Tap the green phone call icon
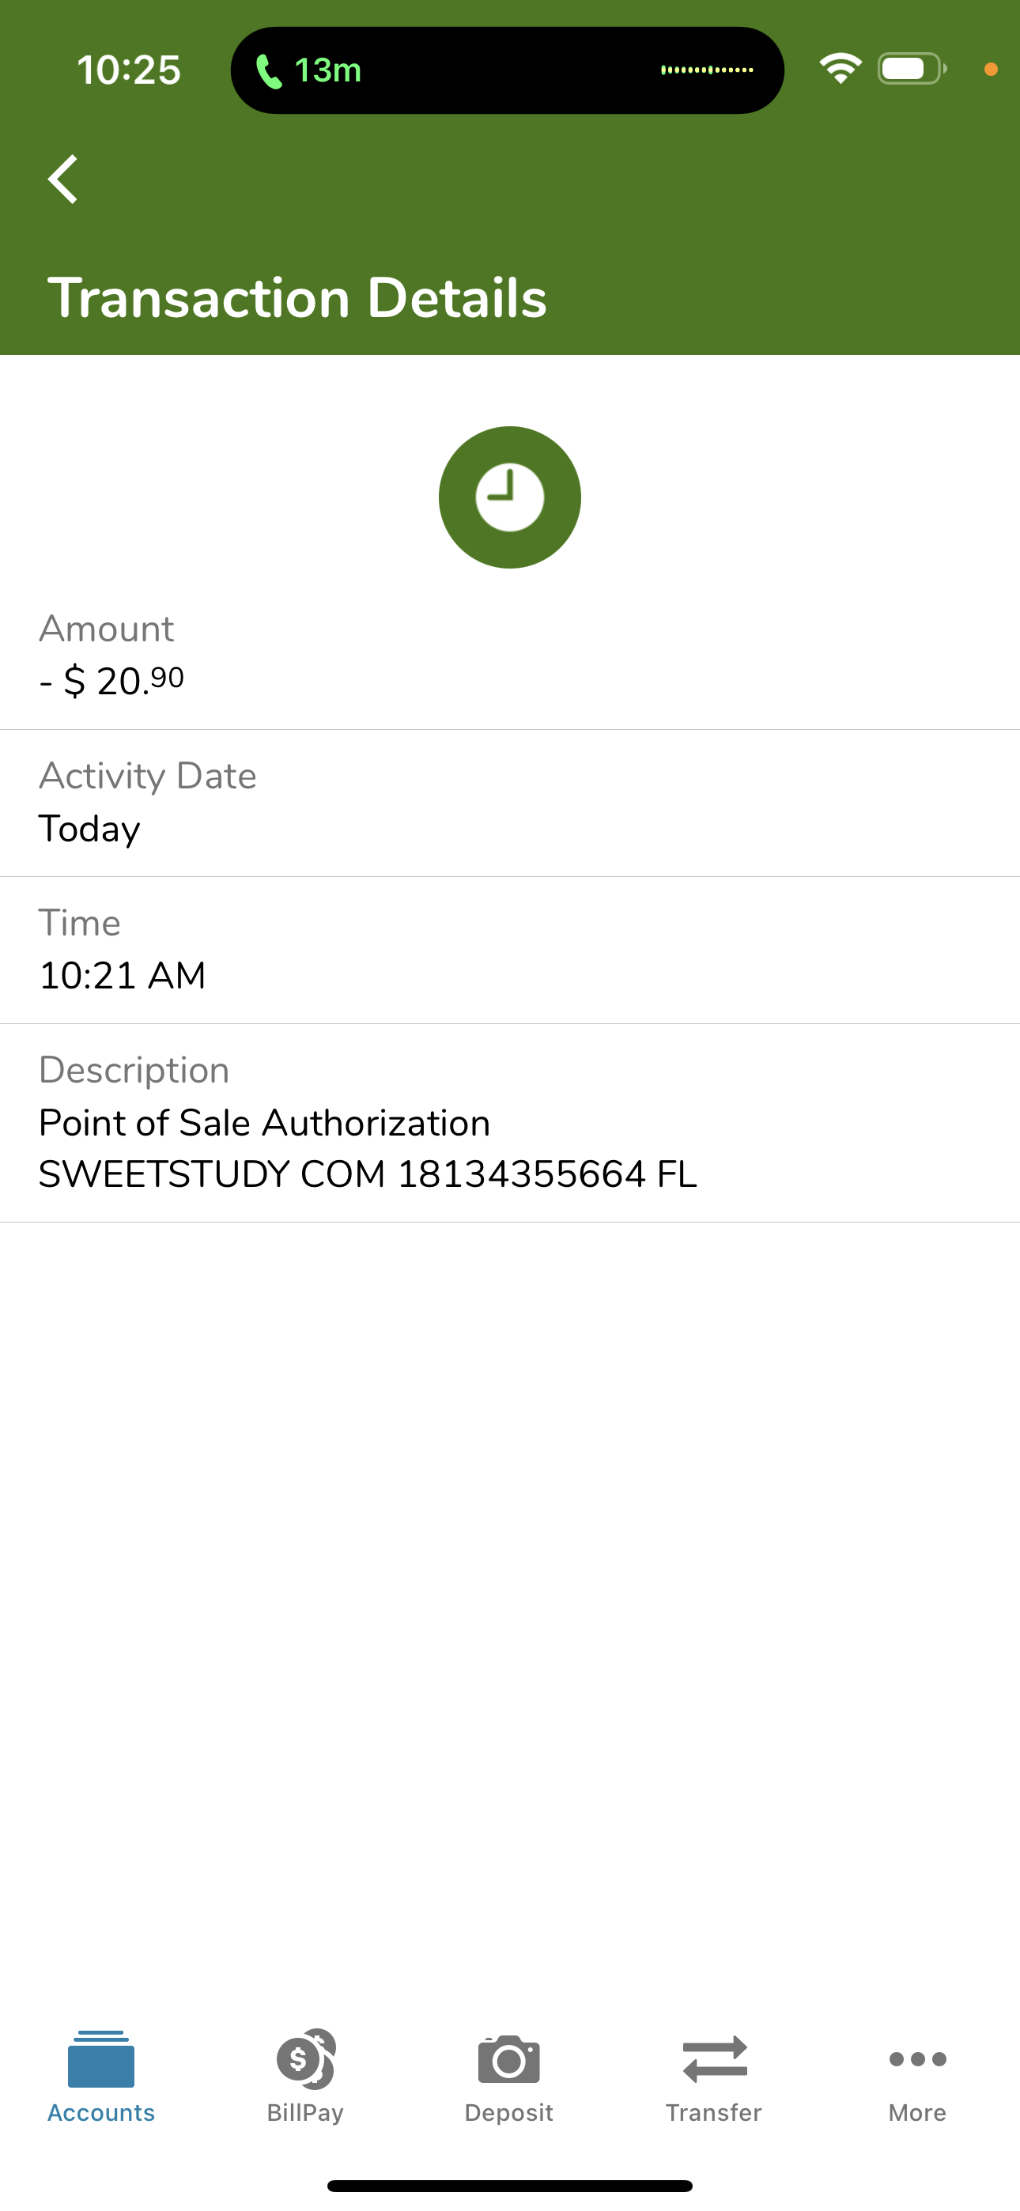This screenshot has width=1020, height=2211. [x=269, y=71]
